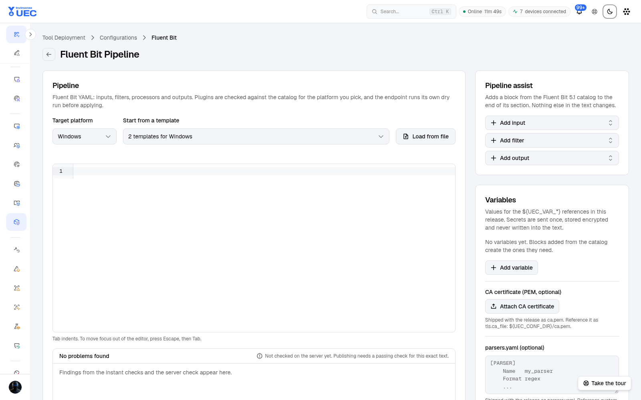Click the '7 devices connected' status pill
This screenshot has height=400, width=641.
[x=539, y=12]
